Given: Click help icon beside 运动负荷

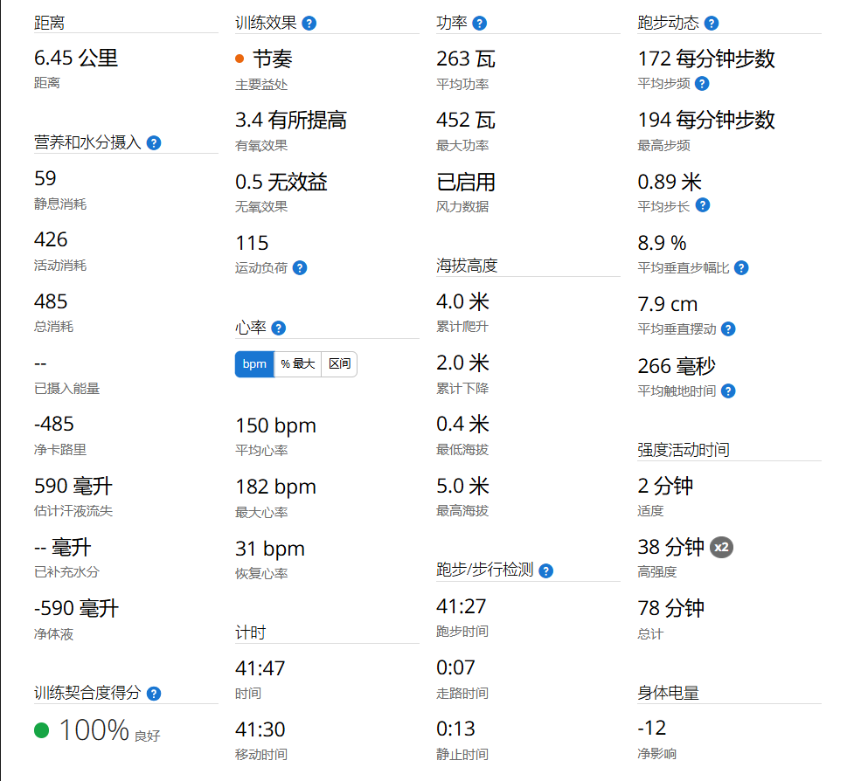Looking at the screenshot, I should (x=300, y=268).
